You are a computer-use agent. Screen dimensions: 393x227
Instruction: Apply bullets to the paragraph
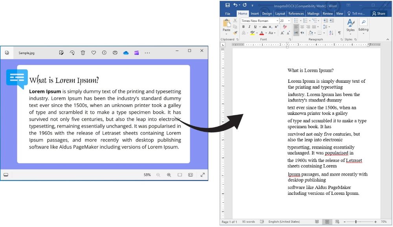click(x=296, y=21)
